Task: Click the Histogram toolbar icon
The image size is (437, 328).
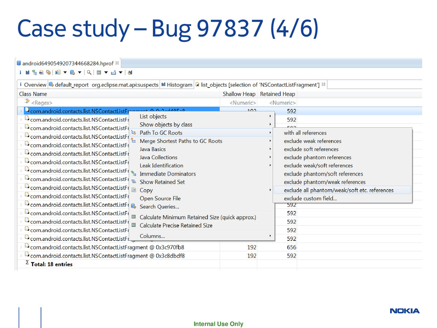Action: (27, 73)
